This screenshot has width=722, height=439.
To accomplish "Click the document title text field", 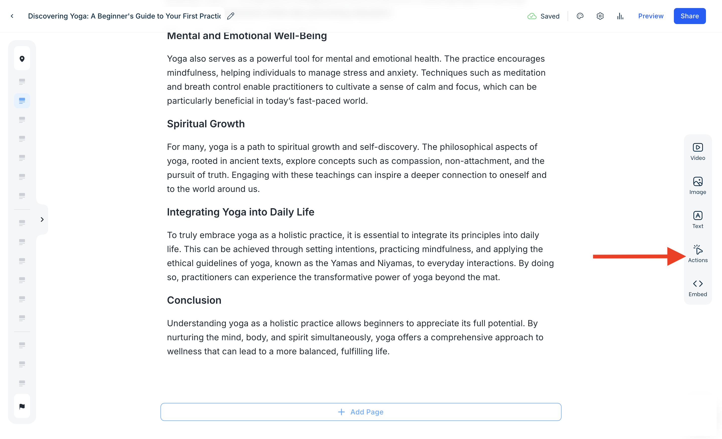I will point(124,16).
